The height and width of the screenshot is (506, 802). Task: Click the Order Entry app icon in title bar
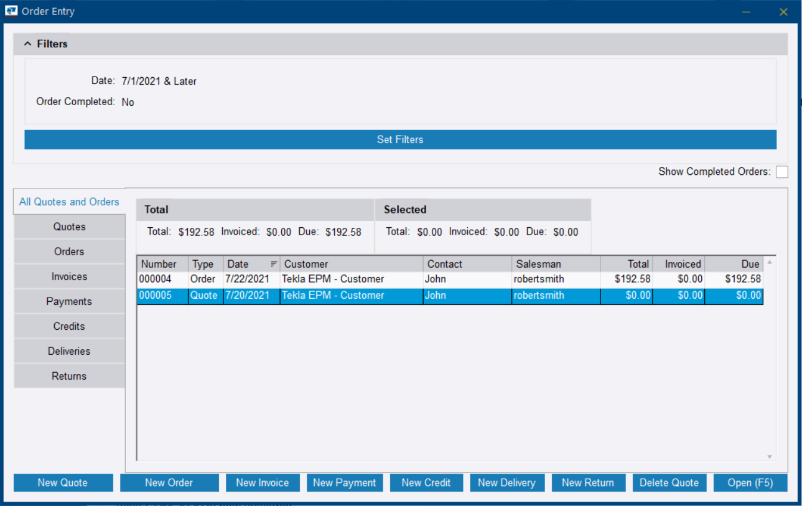[11, 11]
